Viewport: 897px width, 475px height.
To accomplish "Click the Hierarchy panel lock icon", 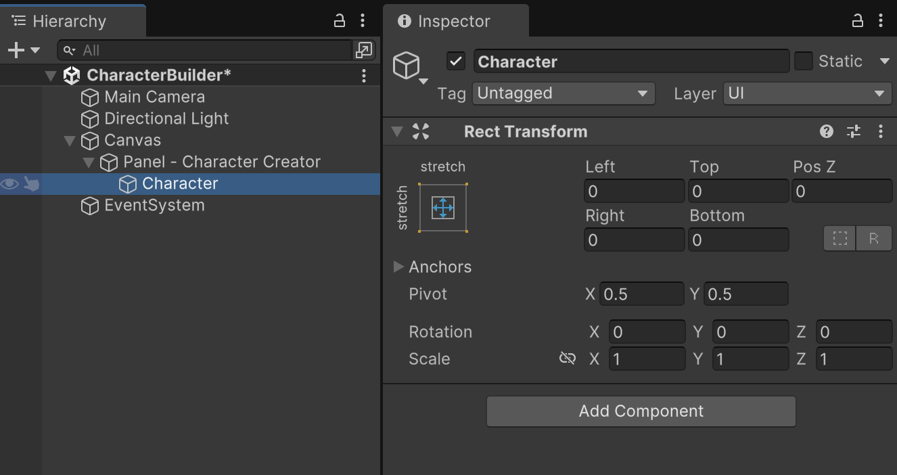I will (x=340, y=21).
